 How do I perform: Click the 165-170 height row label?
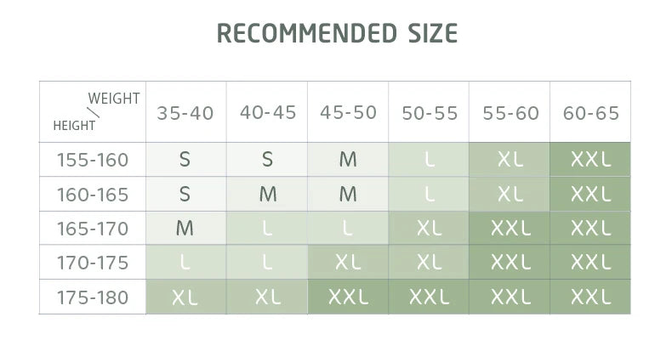click(93, 229)
